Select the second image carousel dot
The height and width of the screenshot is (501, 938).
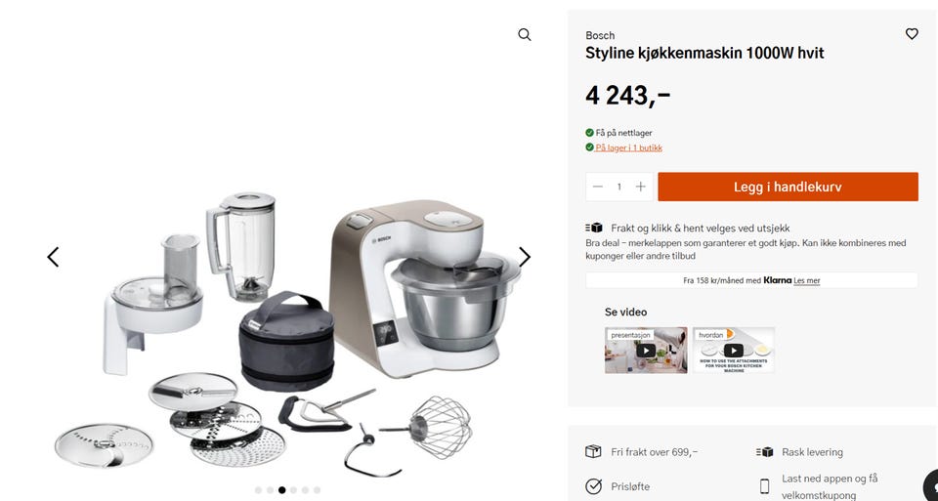tap(271, 490)
